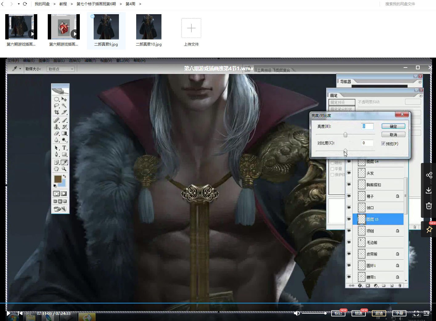This screenshot has height=321, width=436.
Task: Expand the navigation history dropdown arrow
Action: click(18, 4)
